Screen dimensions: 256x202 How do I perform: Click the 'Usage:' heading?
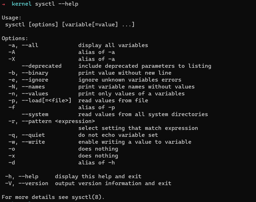12,18
